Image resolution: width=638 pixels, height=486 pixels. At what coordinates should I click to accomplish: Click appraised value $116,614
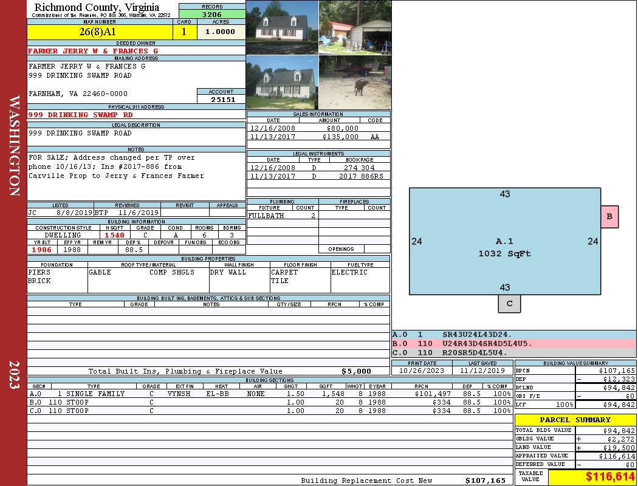pyautogui.click(x=617, y=456)
